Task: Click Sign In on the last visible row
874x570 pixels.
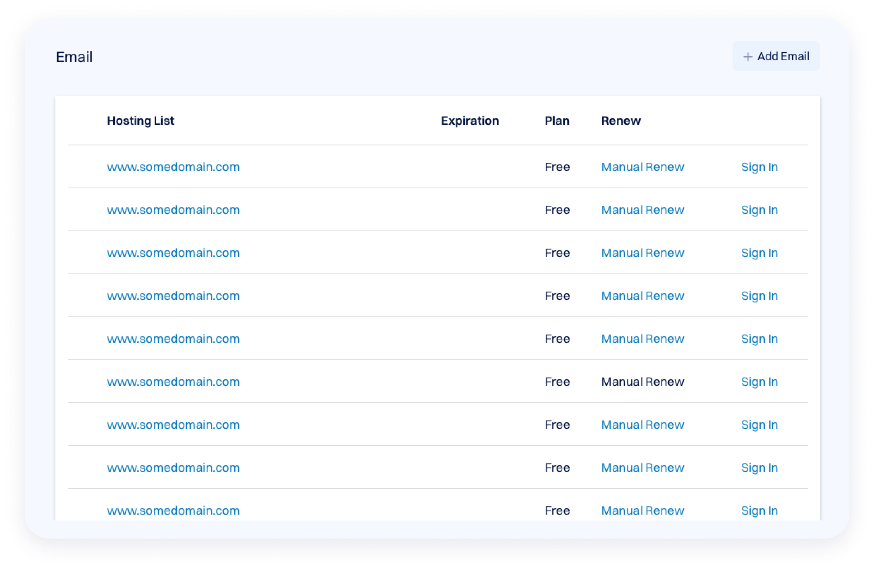Action: (759, 511)
